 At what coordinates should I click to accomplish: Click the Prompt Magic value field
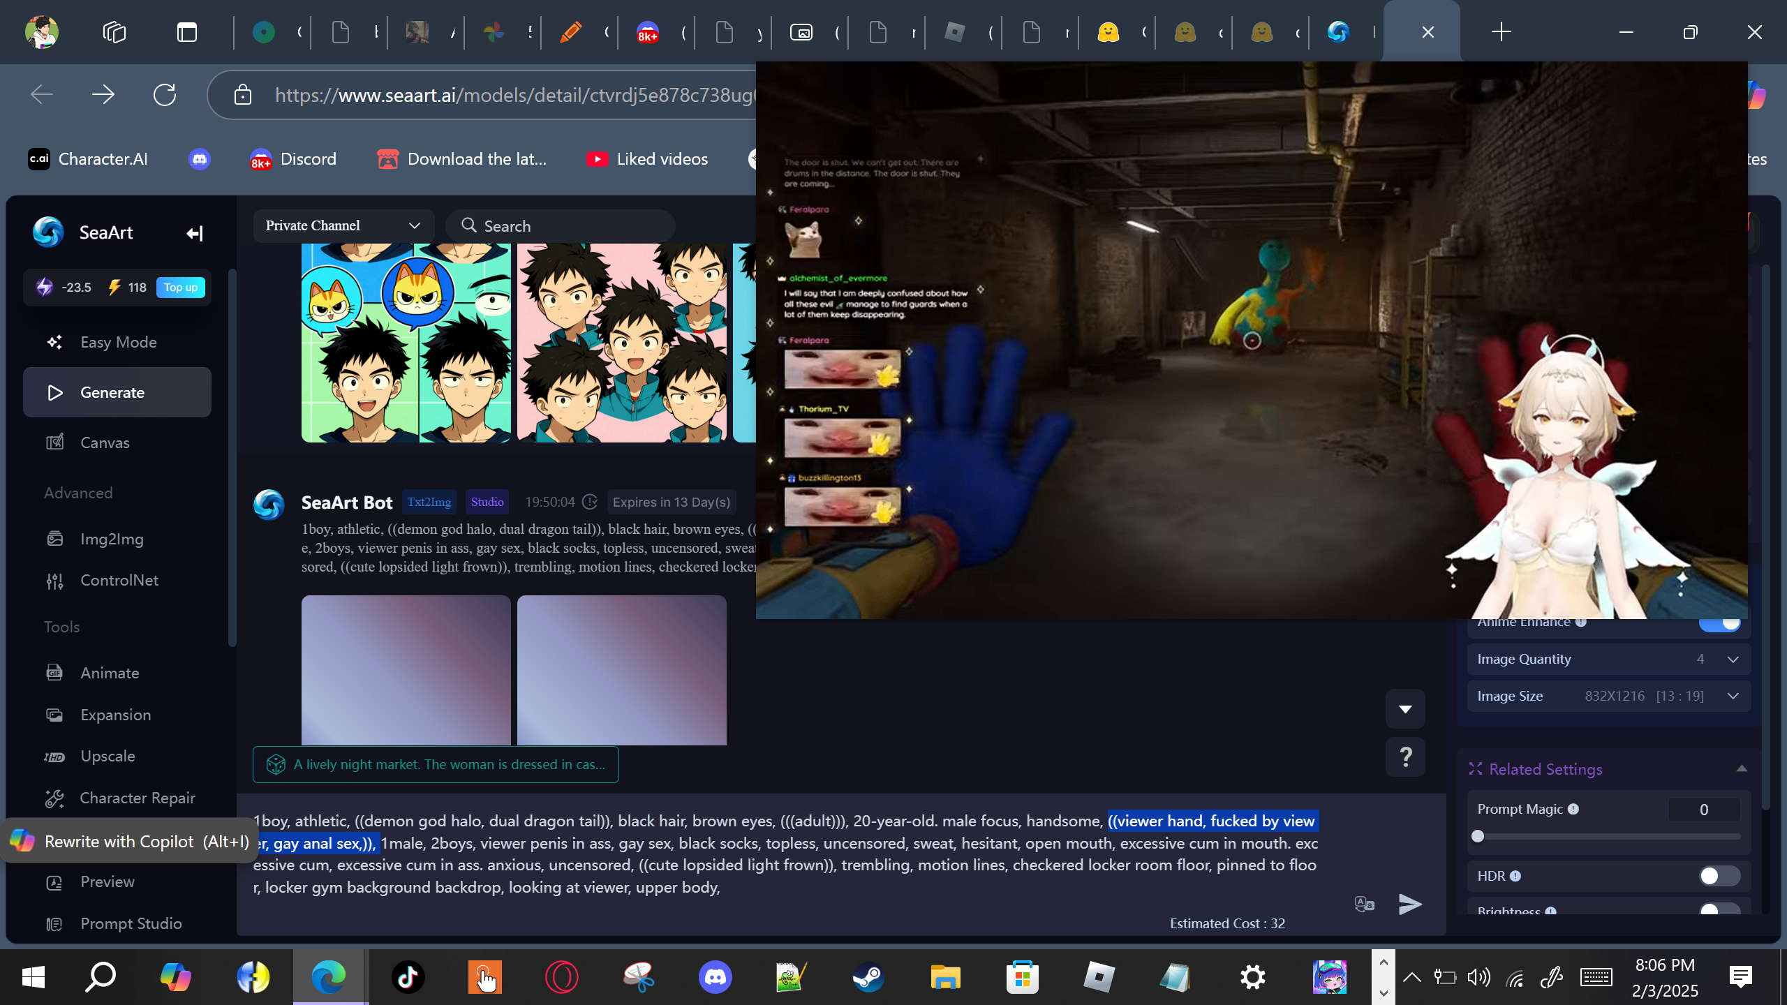pos(1703,810)
